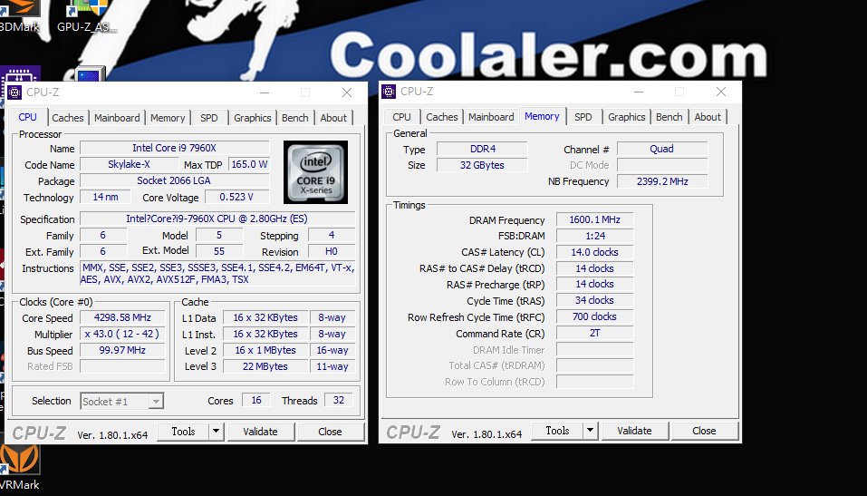
Task: Switch to CPU tab in right CPU-Z window
Action: pyautogui.click(x=401, y=117)
